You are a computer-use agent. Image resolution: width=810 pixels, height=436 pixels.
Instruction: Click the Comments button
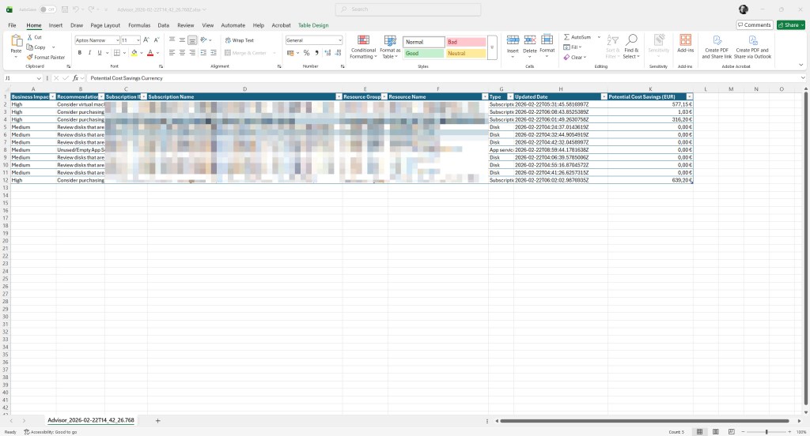pos(754,25)
